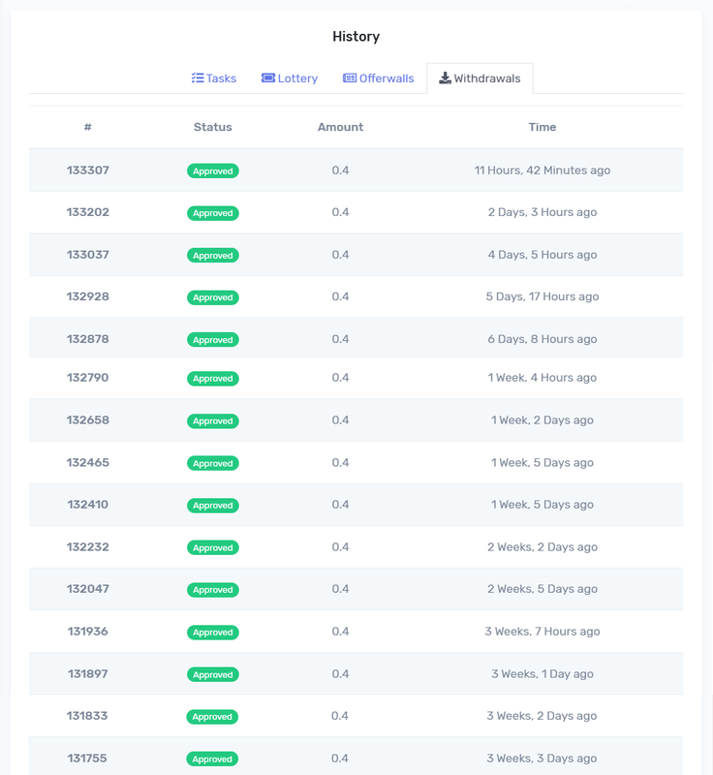This screenshot has height=775, width=713.
Task: Click the History heading
Action: (356, 37)
